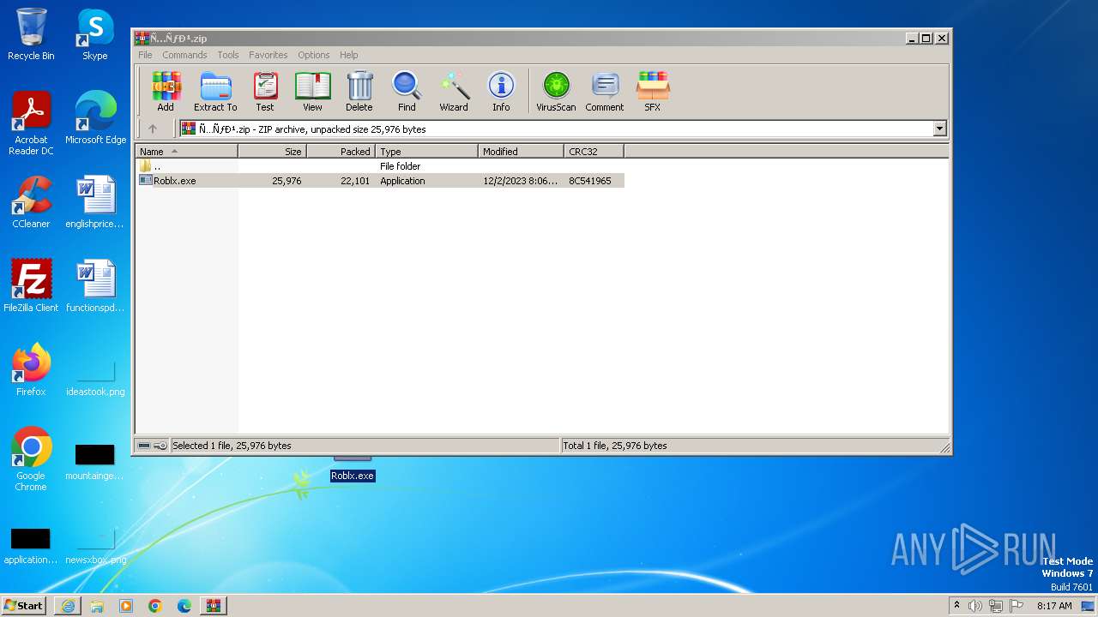
Task: Sort by CRC32 column header
Action: click(x=594, y=151)
